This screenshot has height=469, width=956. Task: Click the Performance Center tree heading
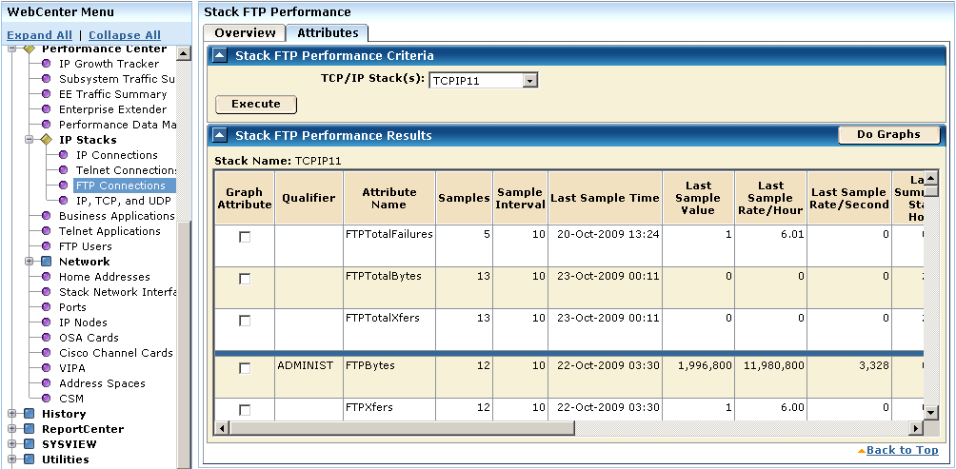click(x=104, y=49)
